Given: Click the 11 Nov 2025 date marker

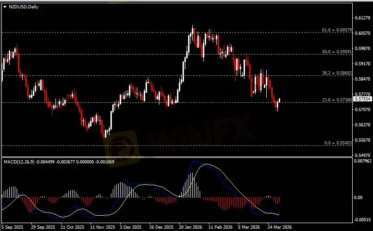Looking at the screenshot, I should (x=102, y=227).
